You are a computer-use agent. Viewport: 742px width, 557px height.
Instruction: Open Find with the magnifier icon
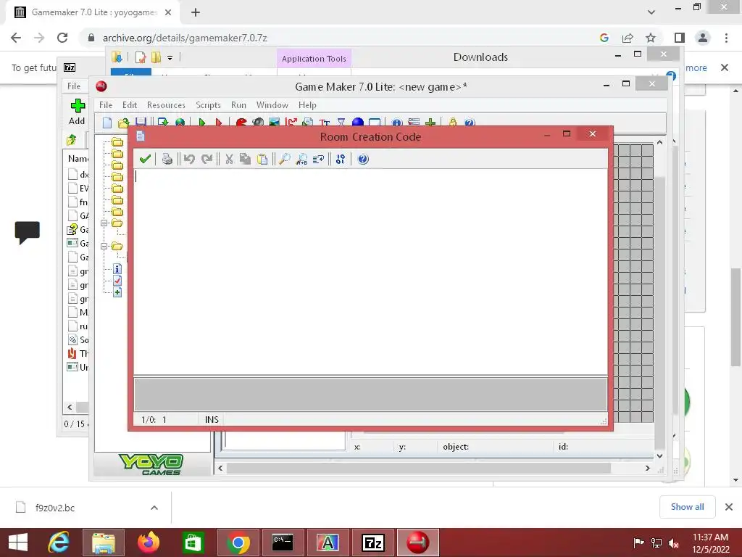(x=284, y=159)
